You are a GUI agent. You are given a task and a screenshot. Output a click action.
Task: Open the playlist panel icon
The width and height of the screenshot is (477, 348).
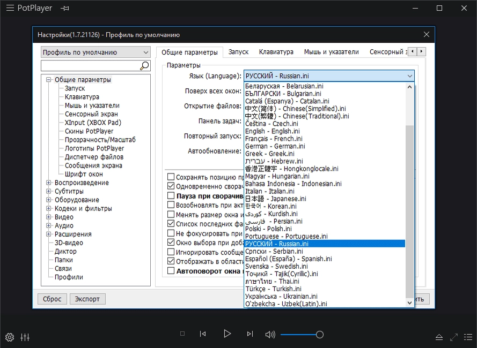pos(468,337)
